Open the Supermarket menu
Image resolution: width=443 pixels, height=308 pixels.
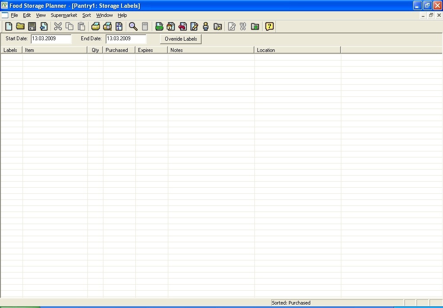click(x=64, y=15)
